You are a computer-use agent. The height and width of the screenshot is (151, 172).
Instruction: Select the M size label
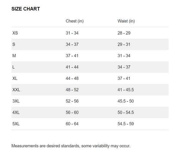pos(14,56)
